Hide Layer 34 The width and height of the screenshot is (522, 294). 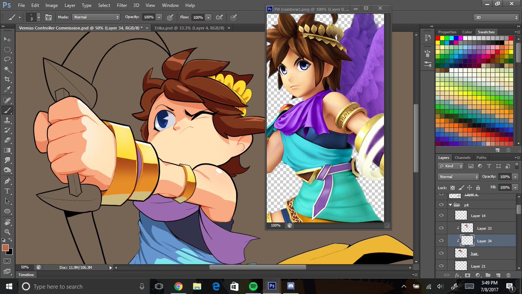[x=442, y=241]
